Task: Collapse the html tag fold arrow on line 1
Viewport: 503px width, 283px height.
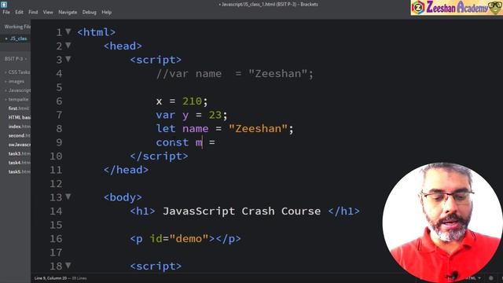Action: [x=68, y=31]
